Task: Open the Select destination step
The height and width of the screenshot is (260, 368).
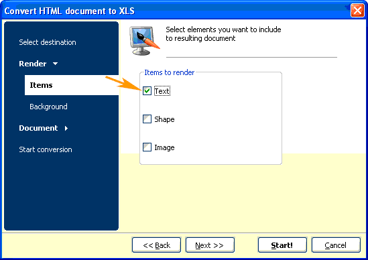Action: point(48,42)
